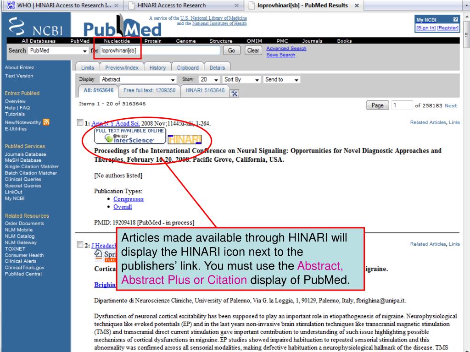The height and width of the screenshot is (352, 470).
Task: Open the Congresses publication type link
Action: (x=129, y=199)
